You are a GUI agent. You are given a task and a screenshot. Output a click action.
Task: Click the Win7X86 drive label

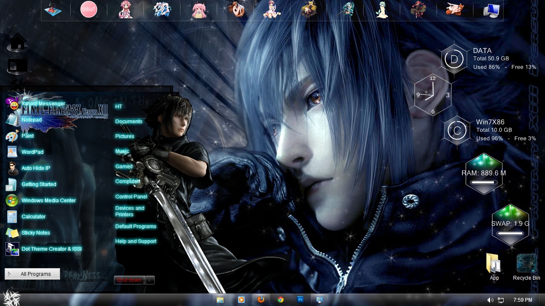click(x=490, y=122)
